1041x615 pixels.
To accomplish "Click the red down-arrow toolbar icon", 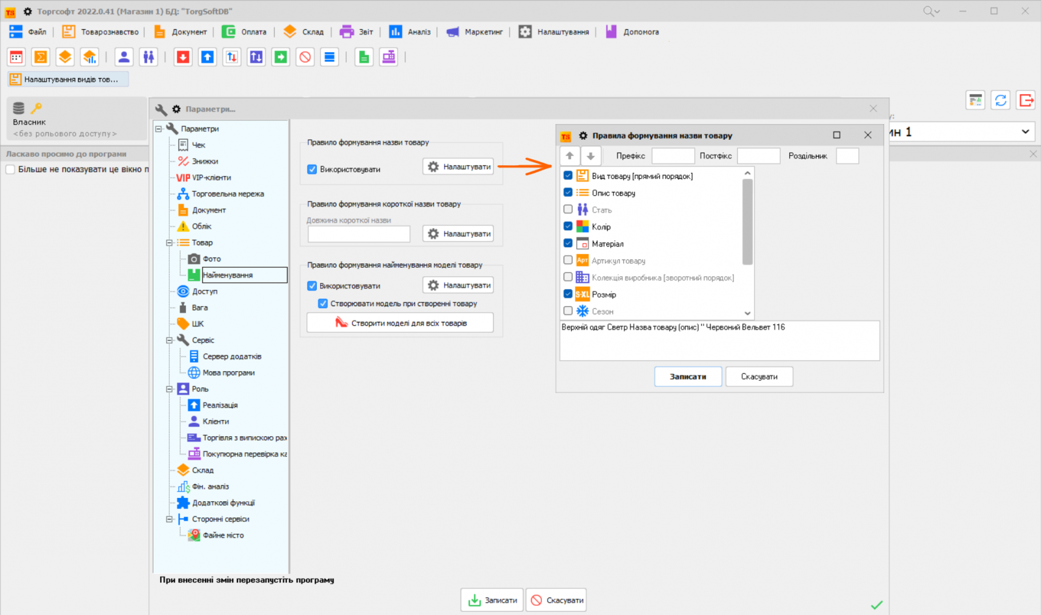I will point(183,57).
